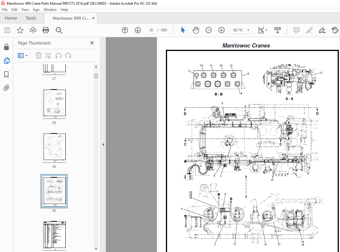Click the total page count 1081

click(x=164, y=30)
